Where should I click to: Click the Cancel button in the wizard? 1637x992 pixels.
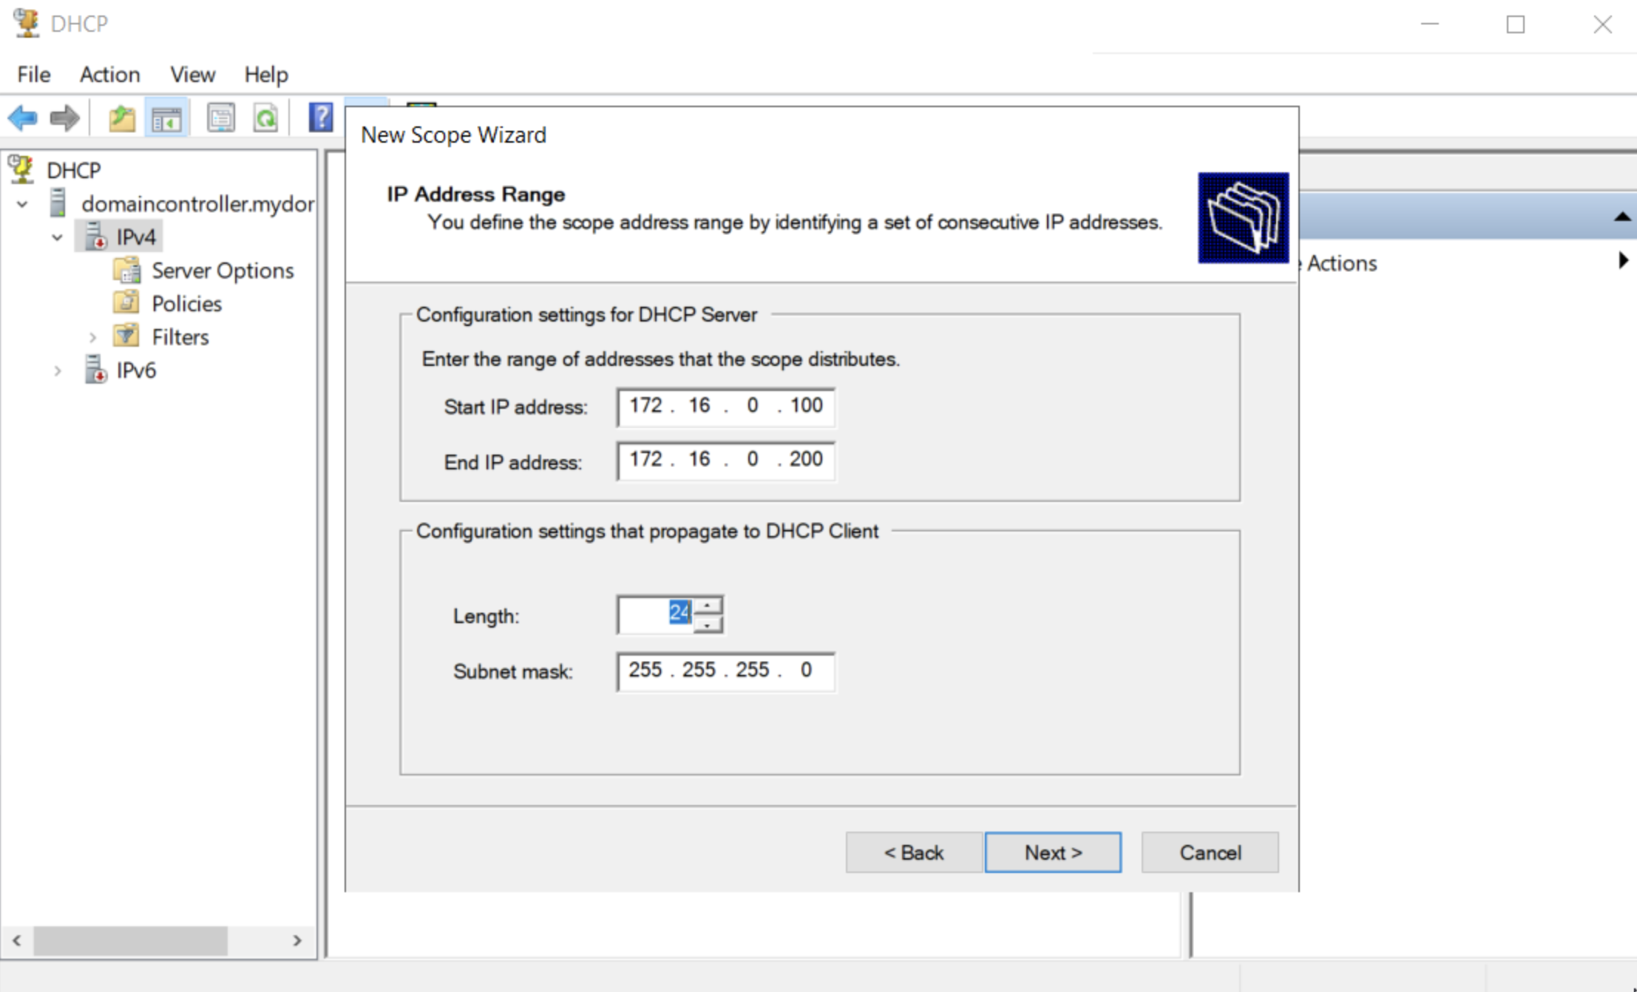tap(1210, 852)
